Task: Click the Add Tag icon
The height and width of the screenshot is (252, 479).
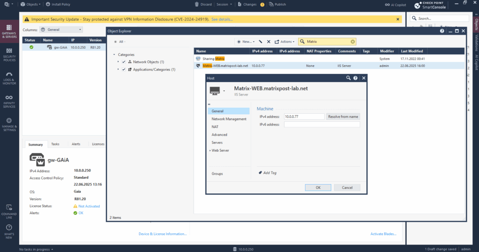Action: [x=260, y=173]
